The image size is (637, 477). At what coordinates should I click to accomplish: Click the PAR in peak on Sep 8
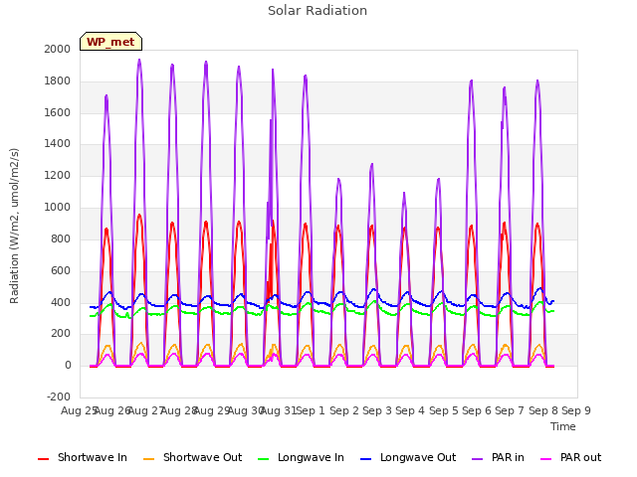click(x=537, y=81)
